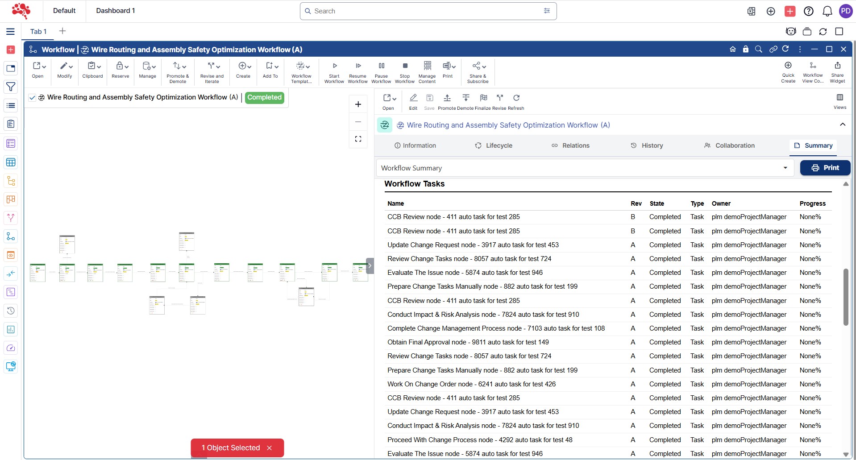
Task: Click Refresh icon in detail panel
Action: pos(516,98)
